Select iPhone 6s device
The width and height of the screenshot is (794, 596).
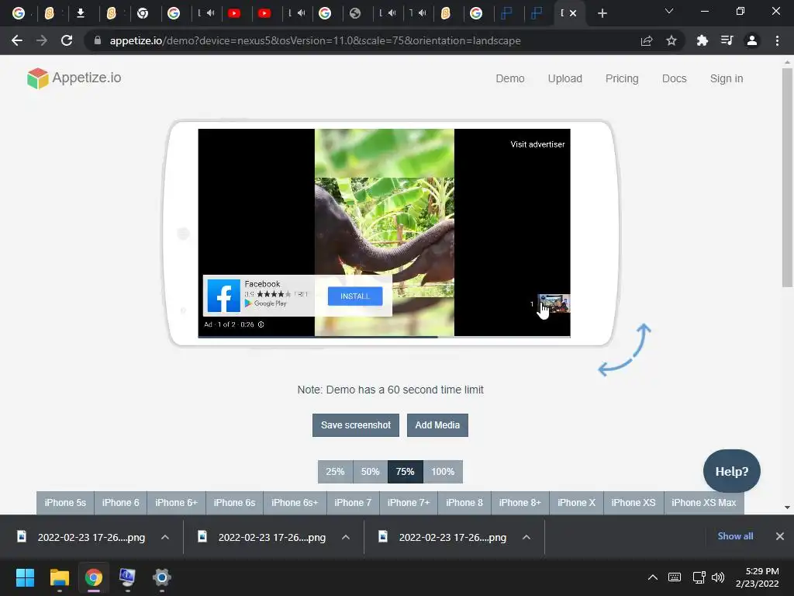pyautogui.click(x=234, y=503)
